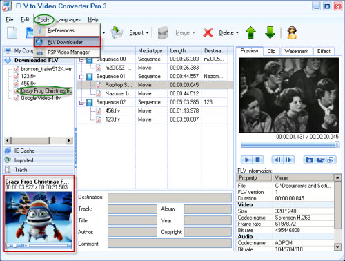
Task: Open the Edit menu
Action: (25, 19)
